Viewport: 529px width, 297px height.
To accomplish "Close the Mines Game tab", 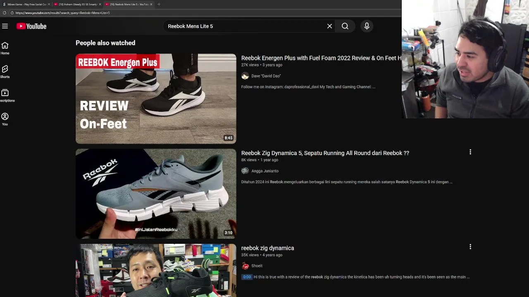I will (x=49, y=4).
